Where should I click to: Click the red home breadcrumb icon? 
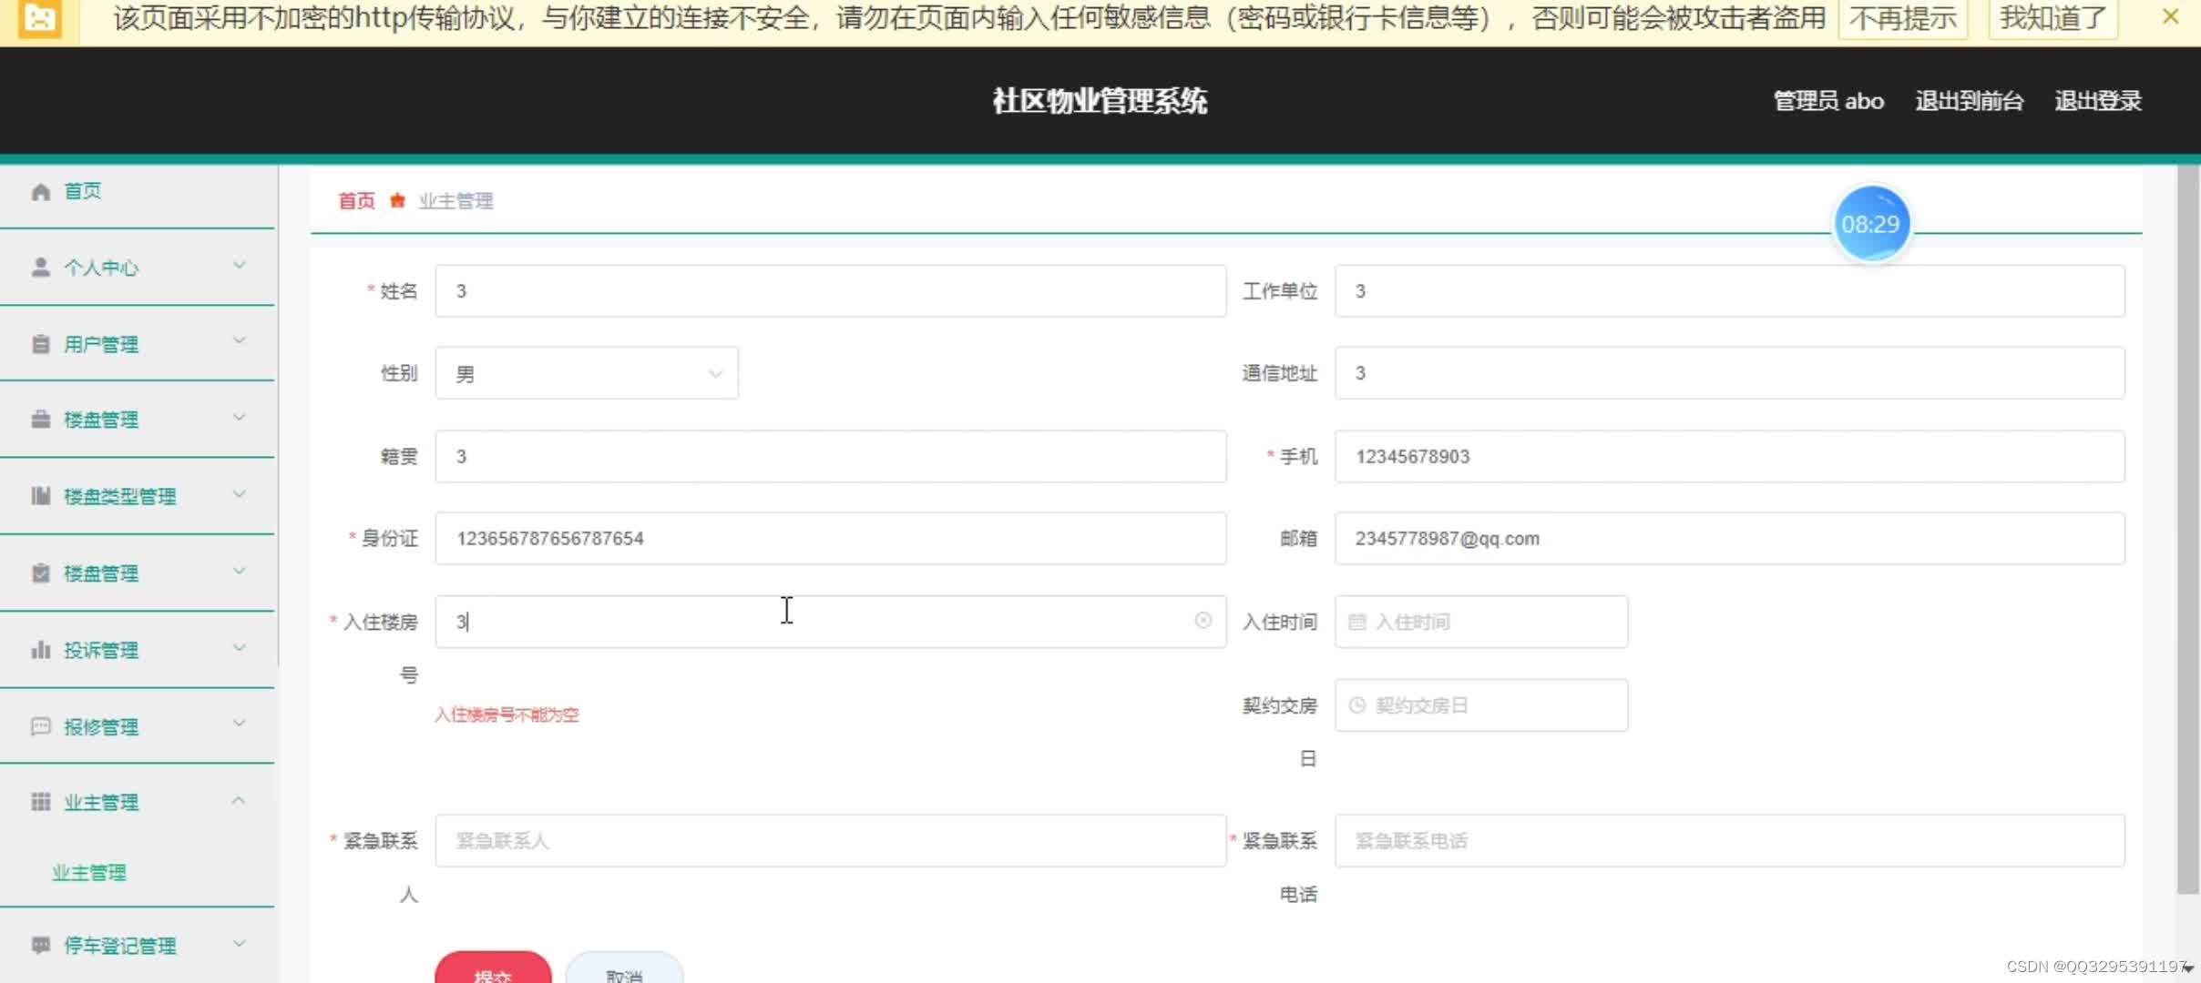pos(397,200)
